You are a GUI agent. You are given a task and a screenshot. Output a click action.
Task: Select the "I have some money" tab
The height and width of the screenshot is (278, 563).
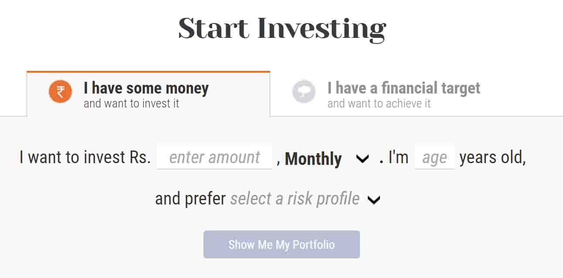[146, 88]
